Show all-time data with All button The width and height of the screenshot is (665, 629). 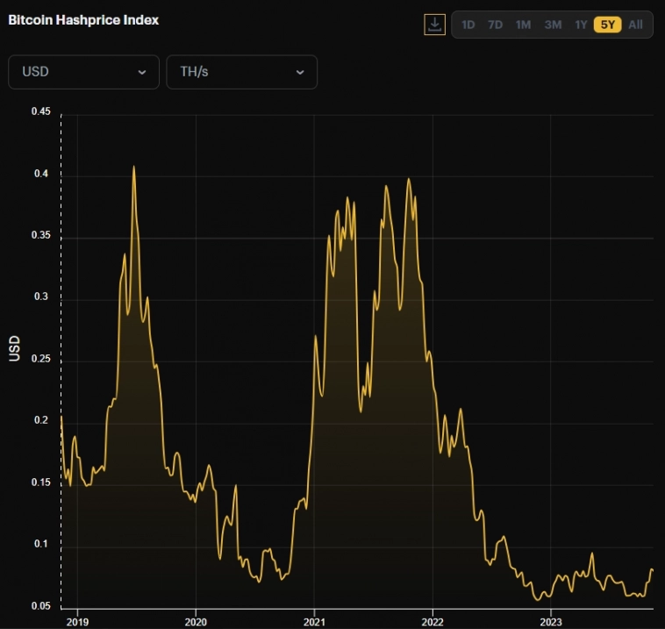[x=635, y=25]
